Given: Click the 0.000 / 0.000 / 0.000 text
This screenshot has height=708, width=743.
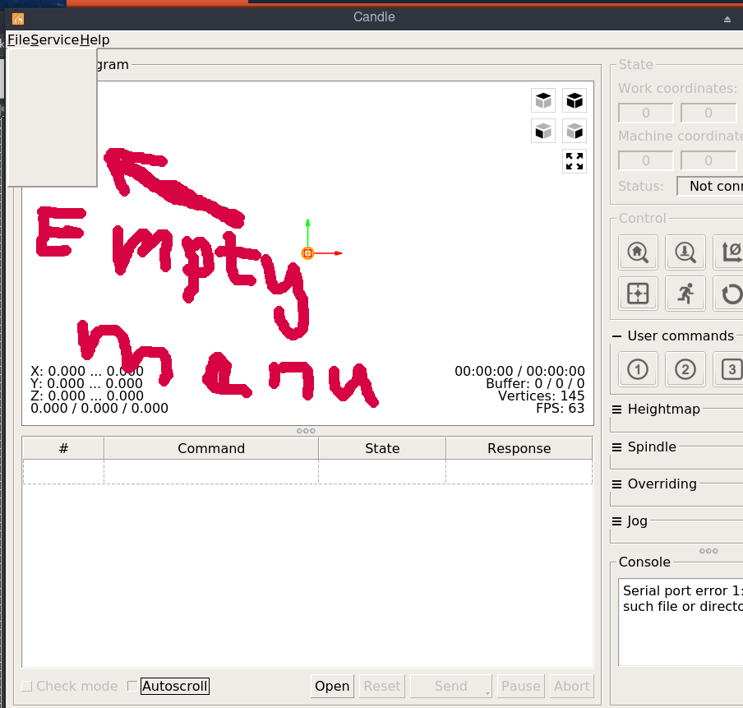Looking at the screenshot, I should (99, 409).
